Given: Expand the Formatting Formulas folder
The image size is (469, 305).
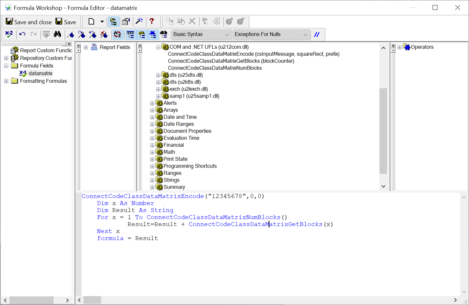Looking at the screenshot, I should pos(6,81).
